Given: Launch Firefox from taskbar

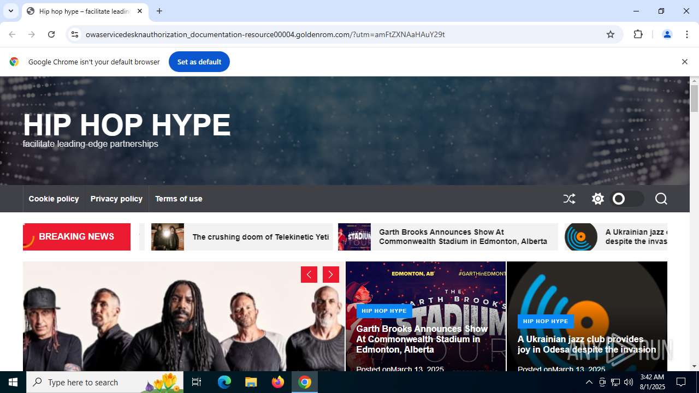Looking at the screenshot, I should (x=278, y=382).
